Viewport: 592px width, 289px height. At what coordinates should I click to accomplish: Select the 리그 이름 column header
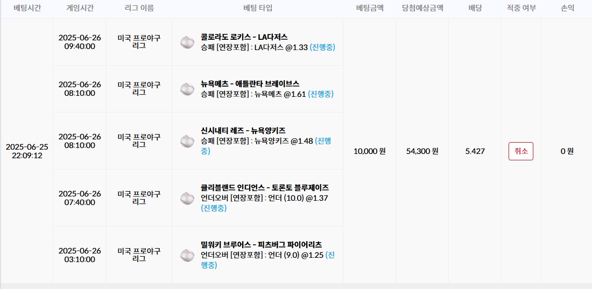(x=139, y=9)
